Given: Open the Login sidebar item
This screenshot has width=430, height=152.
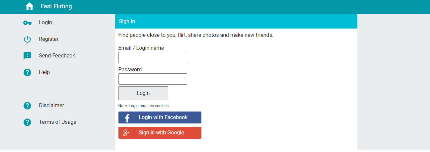Looking at the screenshot, I should click(x=45, y=23).
